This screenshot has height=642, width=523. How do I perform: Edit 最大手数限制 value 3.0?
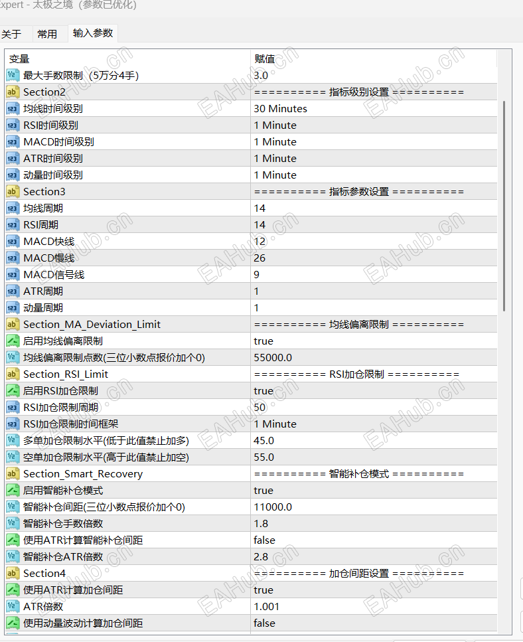[x=374, y=75]
